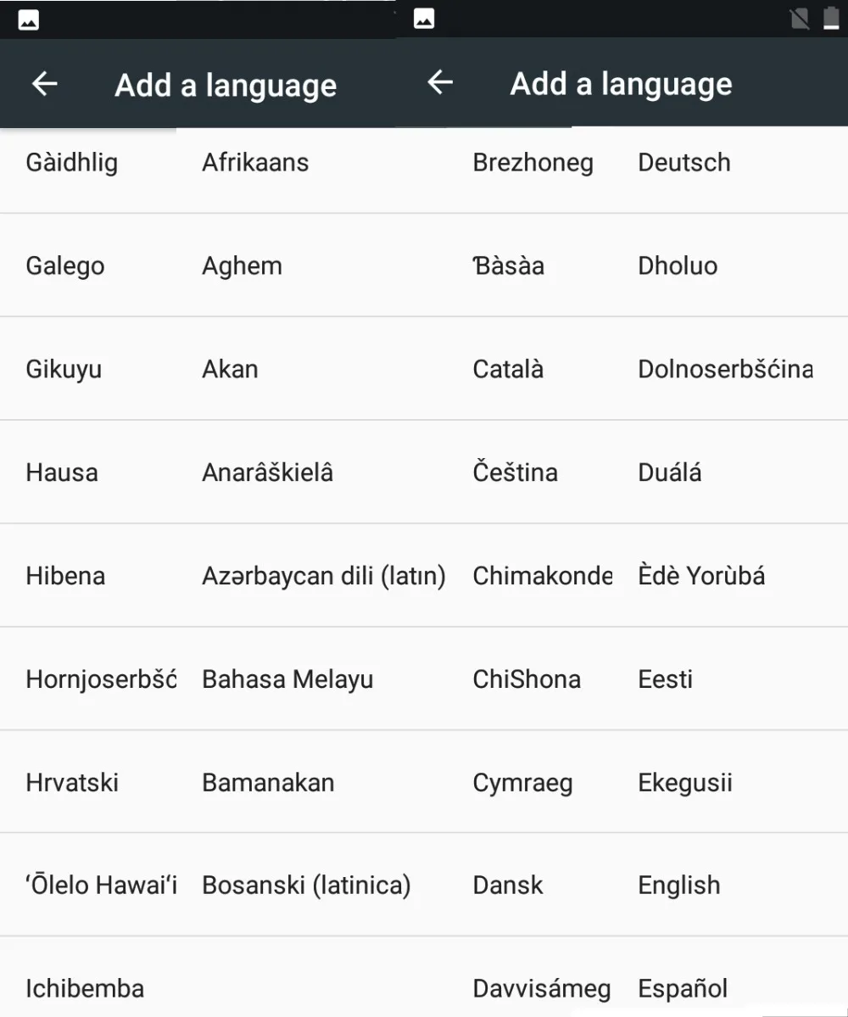The image size is (848, 1017).
Task: Select Bahasa Melayu language
Action: (x=287, y=679)
